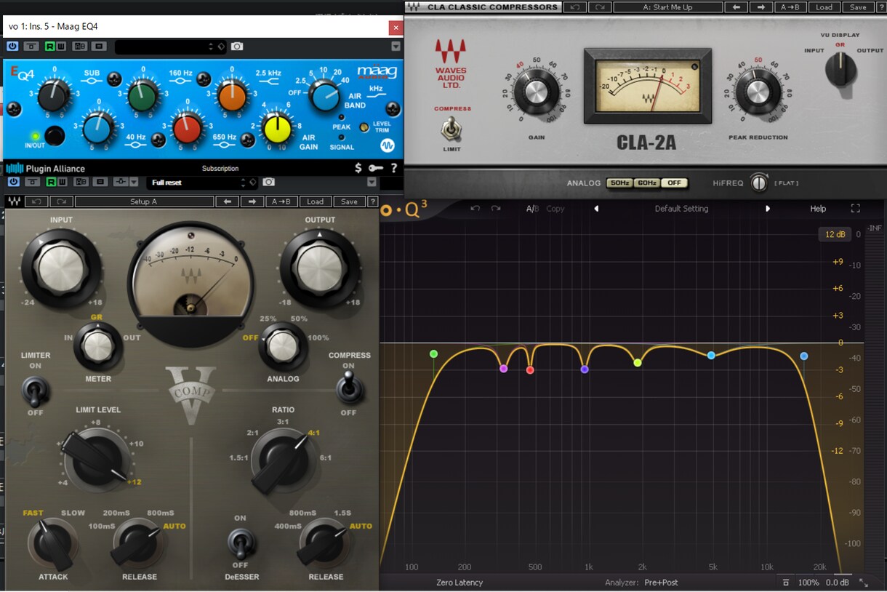This screenshot has height=592, width=887.
Task: Click the key license icon in Plugin Alliance bar
Action: click(375, 168)
